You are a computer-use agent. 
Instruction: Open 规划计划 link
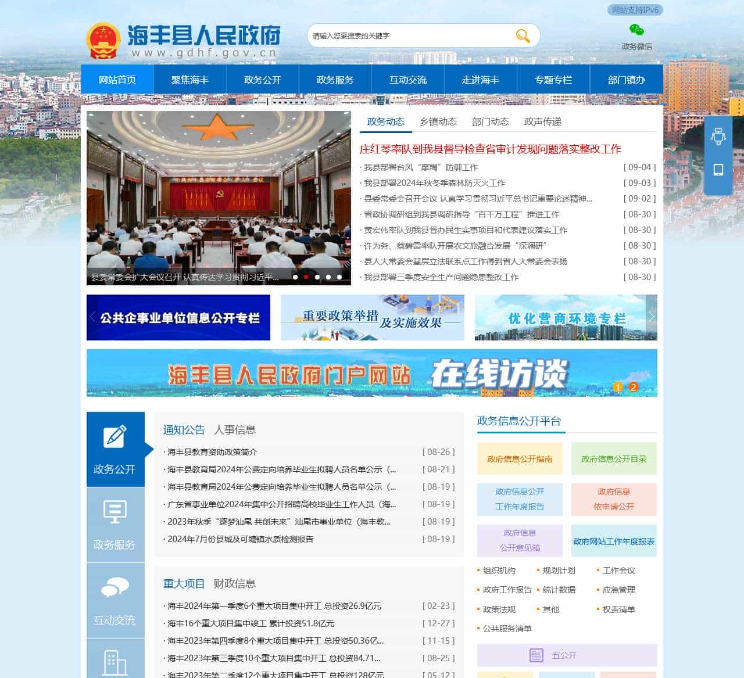(559, 571)
